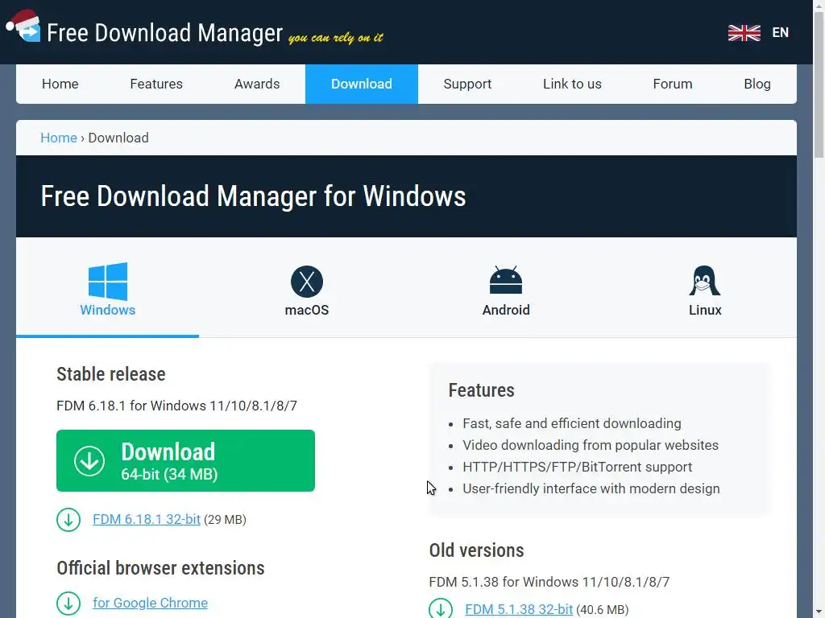
Task: Click the "Free Download Manager for Windows" heading
Action: pos(253,196)
